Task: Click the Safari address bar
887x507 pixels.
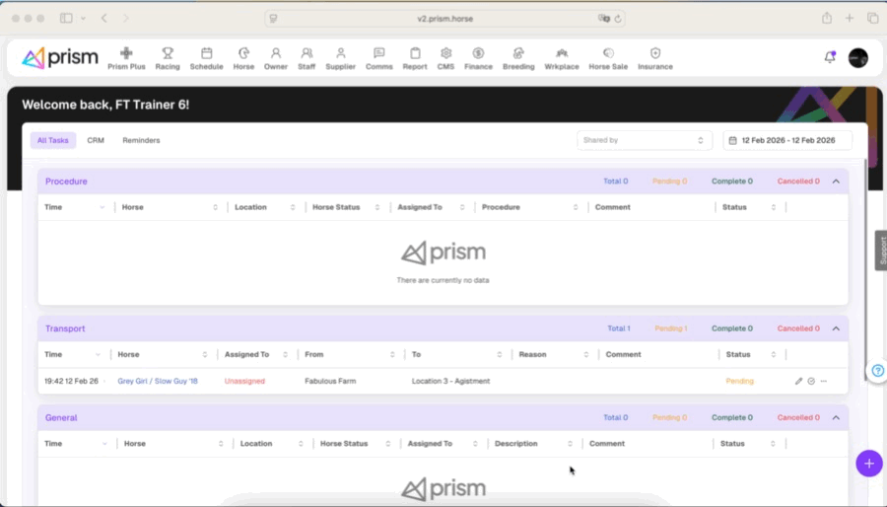Action: [x=445, y=18]
